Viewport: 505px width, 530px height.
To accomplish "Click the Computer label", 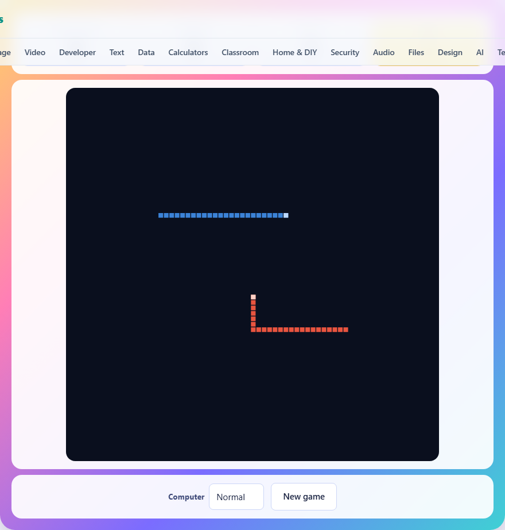I will point(187,497).
